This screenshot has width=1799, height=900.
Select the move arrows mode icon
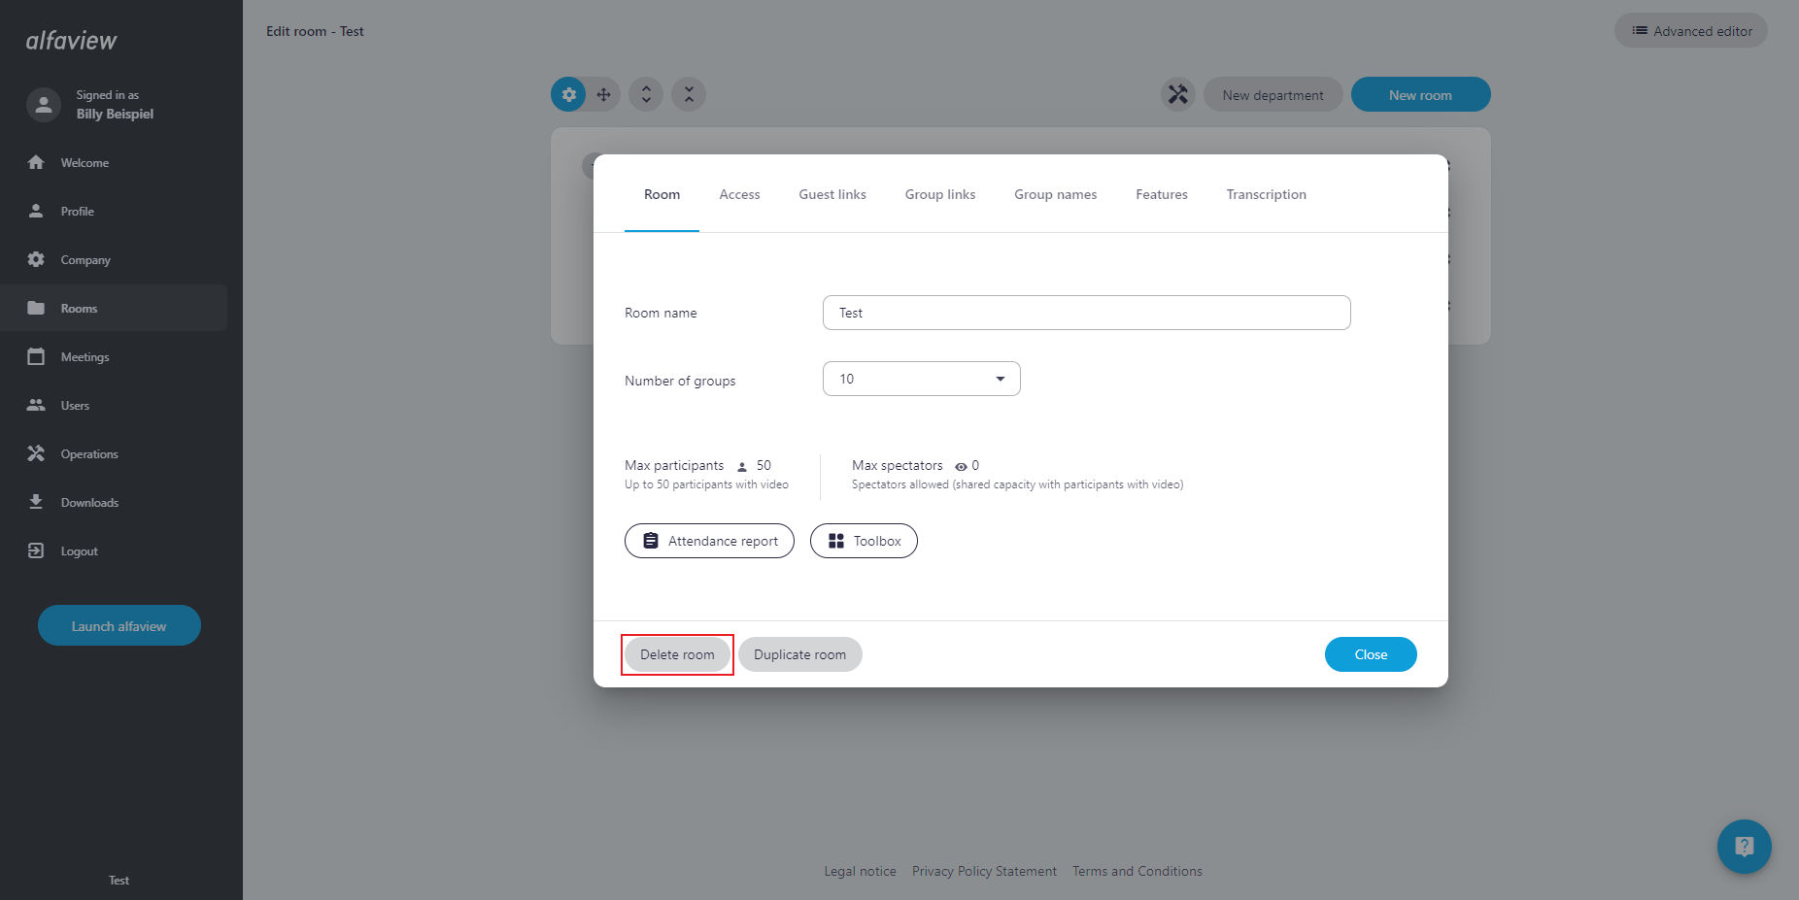click(x=603, y=94)
